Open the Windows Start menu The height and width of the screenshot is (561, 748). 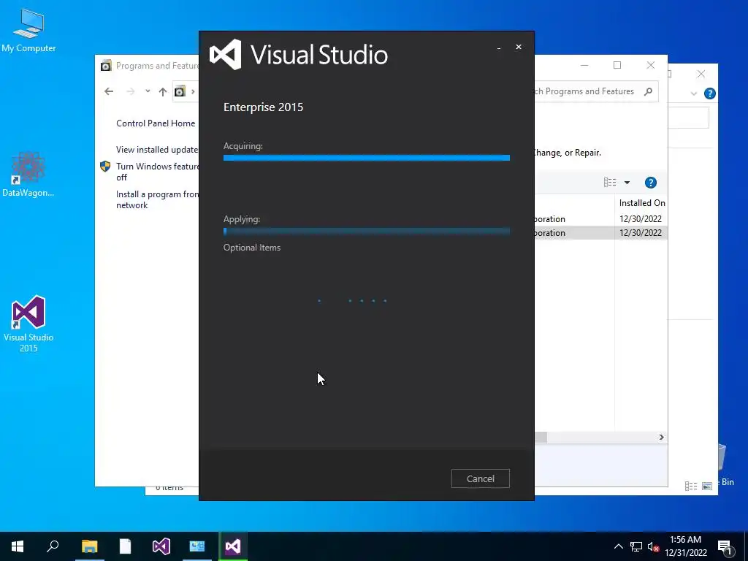[x=18, y=546]
